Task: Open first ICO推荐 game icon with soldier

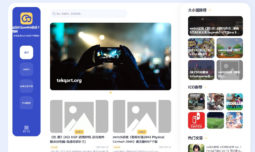Action: coord(196,102)
